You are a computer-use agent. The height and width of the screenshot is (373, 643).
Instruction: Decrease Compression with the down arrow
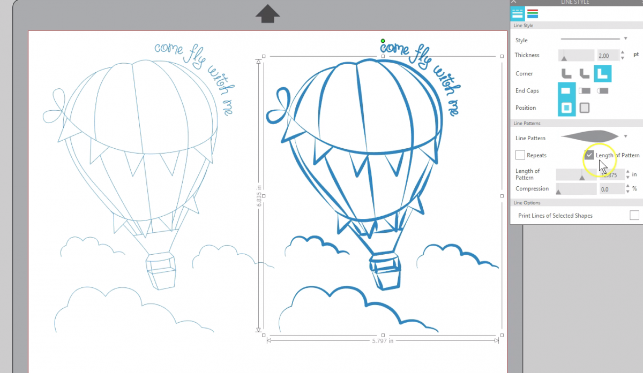pyautogui.click(x=627, y=192)
